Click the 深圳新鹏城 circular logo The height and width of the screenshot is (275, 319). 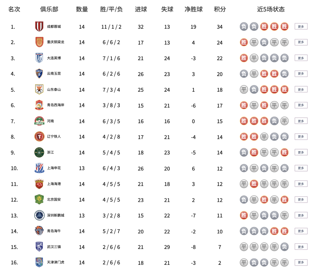click(39, 215)
